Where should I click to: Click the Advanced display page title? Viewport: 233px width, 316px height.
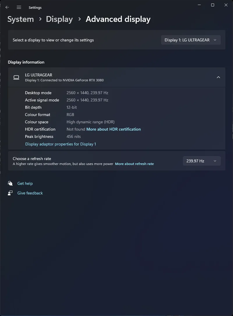(118, 19)
